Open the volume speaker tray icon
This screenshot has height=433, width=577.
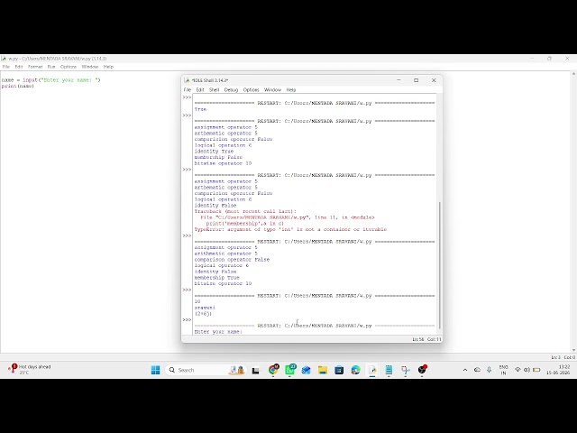coord(527,370)
